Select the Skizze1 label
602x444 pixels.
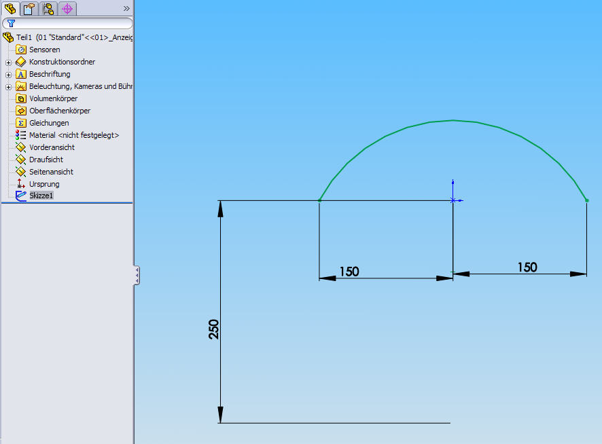pyautogui.click(x=41, y=196)
